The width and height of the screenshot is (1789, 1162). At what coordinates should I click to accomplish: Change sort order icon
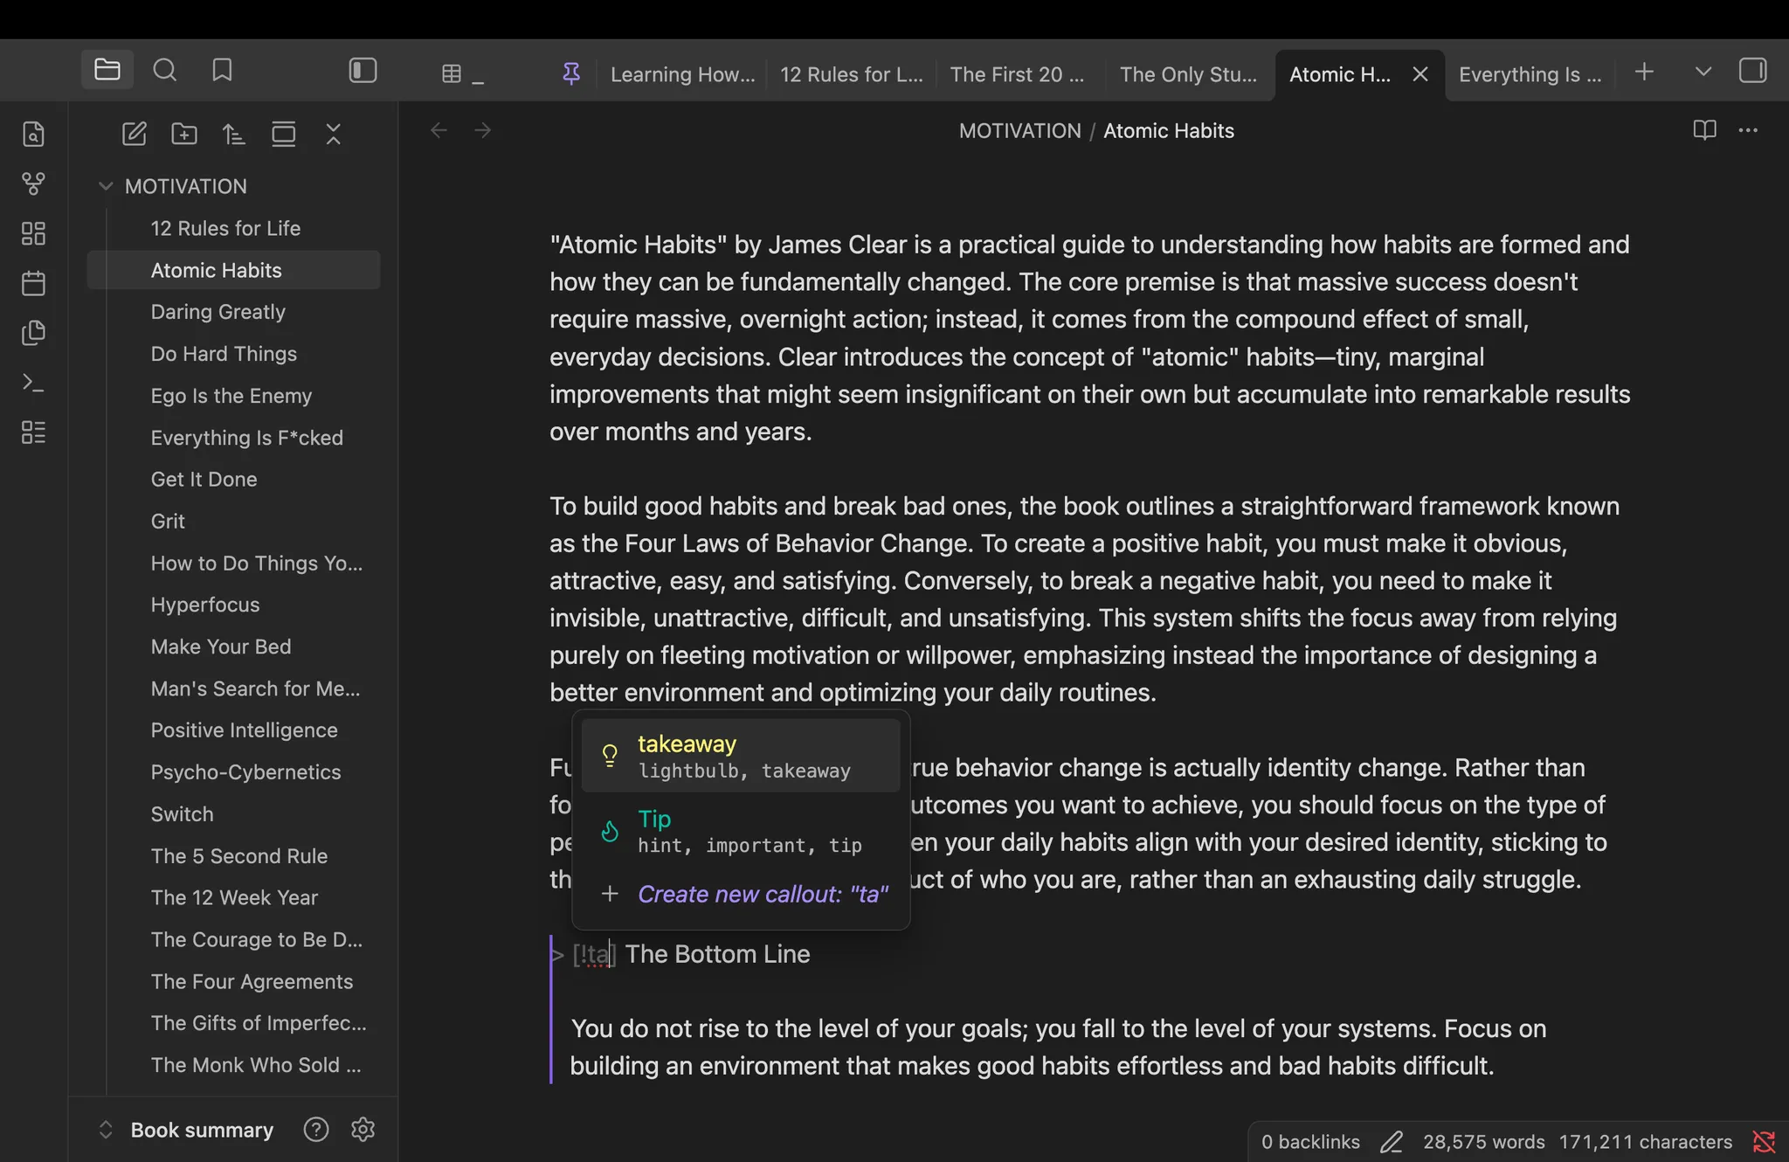click(233, 134)
